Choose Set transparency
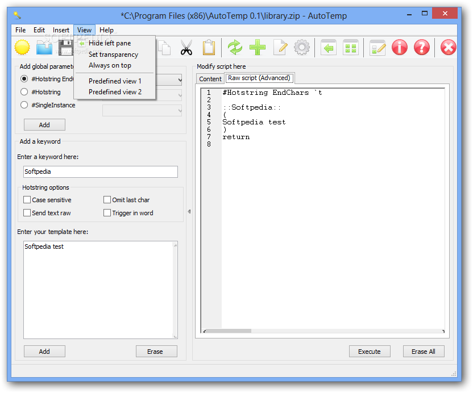 click(115, 55)
